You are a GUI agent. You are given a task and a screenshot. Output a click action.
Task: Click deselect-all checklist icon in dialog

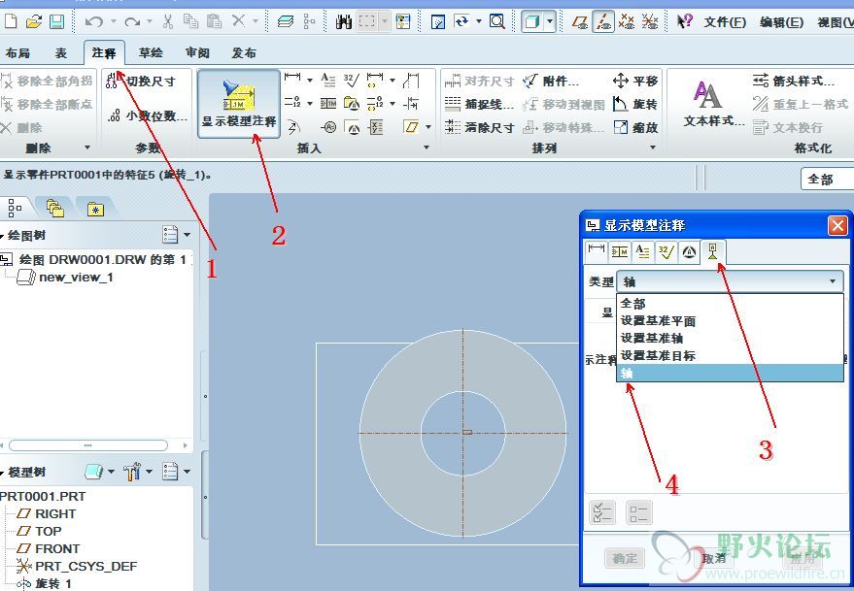click(638, 512)
